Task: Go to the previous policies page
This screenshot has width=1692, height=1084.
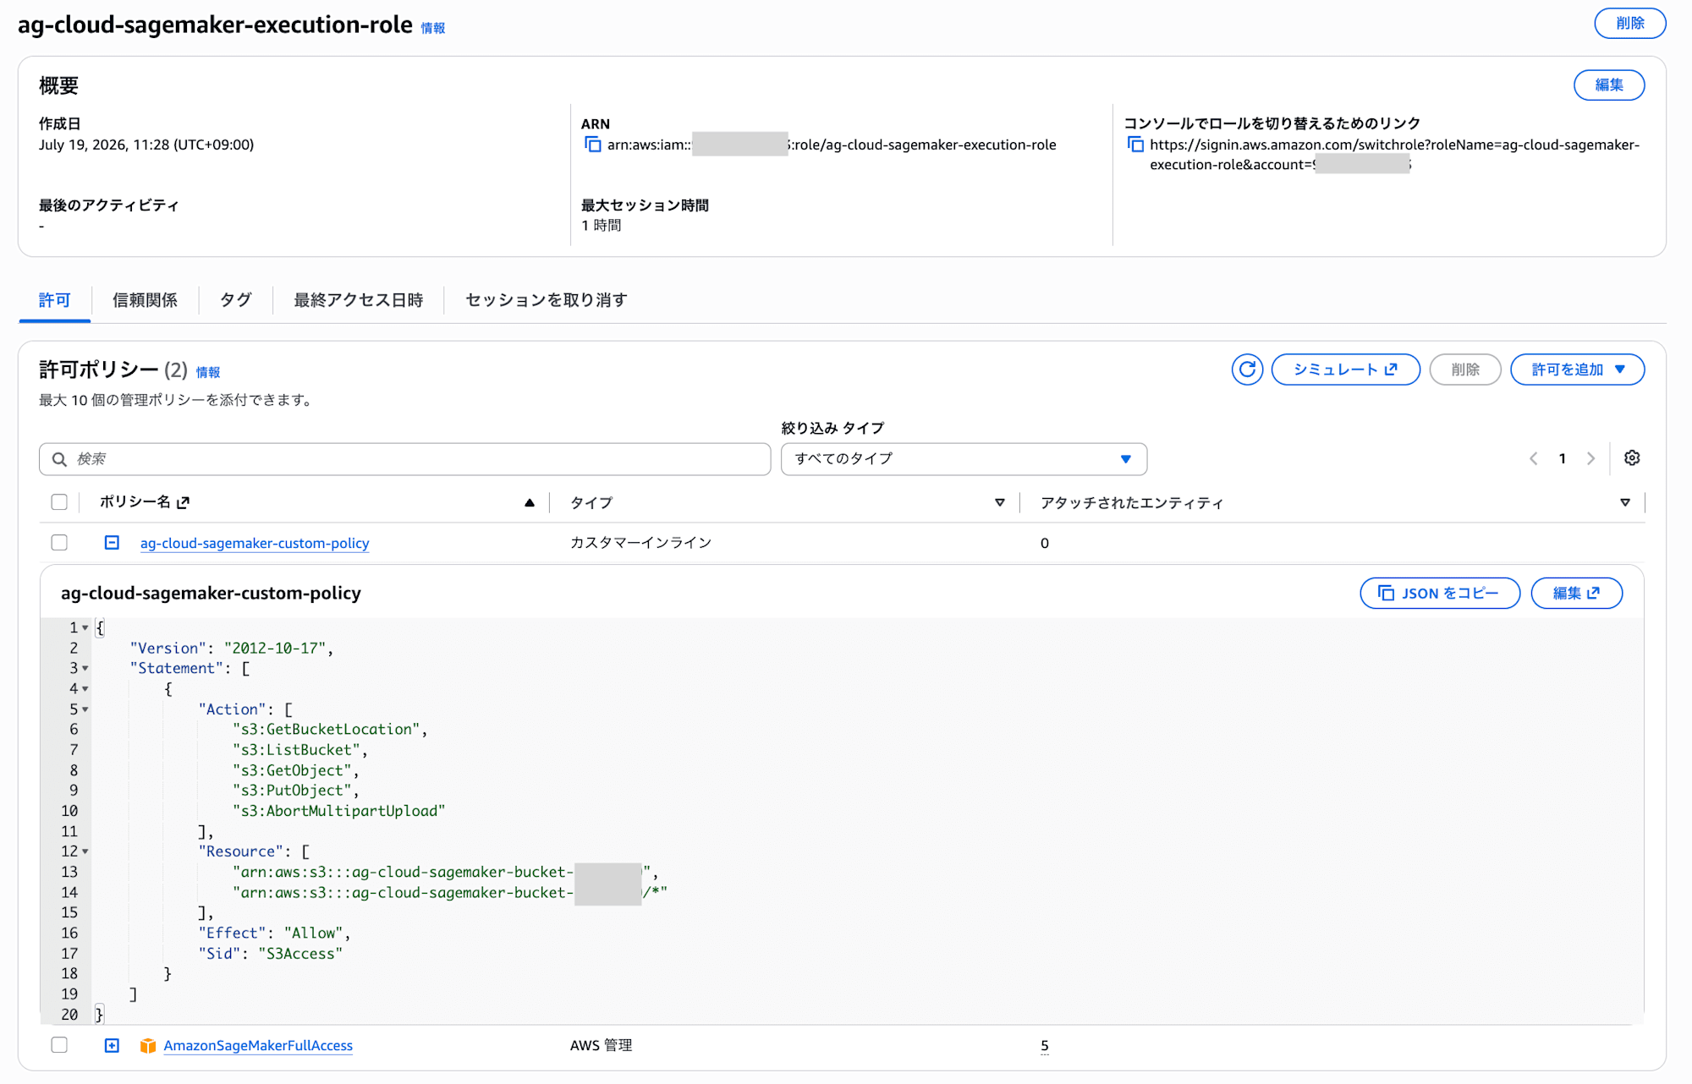Action: pyautogui.click(x=1534, y=458)
